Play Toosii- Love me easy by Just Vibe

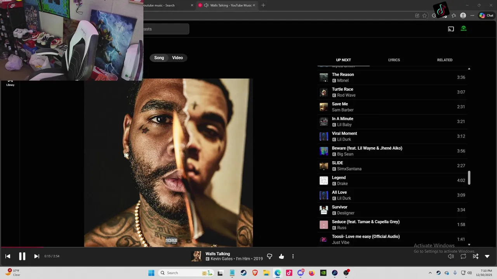click(393, 239)
